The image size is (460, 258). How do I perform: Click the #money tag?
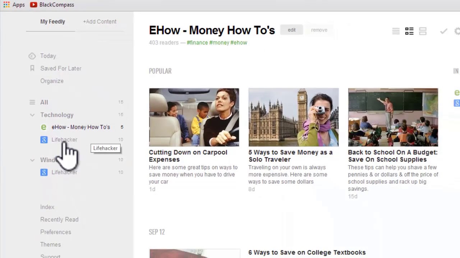pos(219,43)
